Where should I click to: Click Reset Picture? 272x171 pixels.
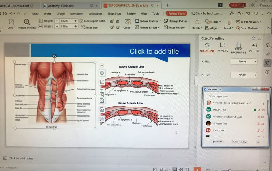point(174,28)
